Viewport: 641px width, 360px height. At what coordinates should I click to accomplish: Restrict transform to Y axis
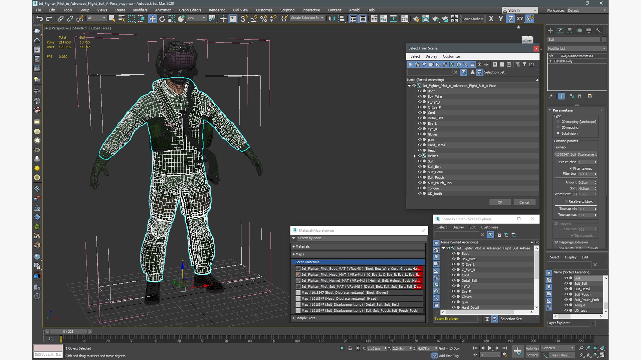click(x=501, y=19)
